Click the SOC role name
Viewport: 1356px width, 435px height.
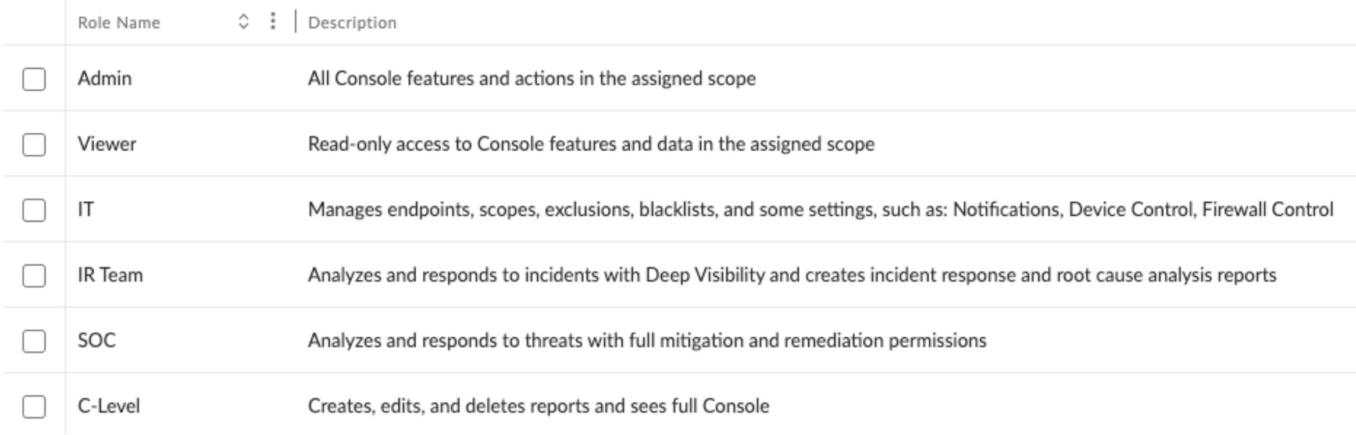pos(97,340)
